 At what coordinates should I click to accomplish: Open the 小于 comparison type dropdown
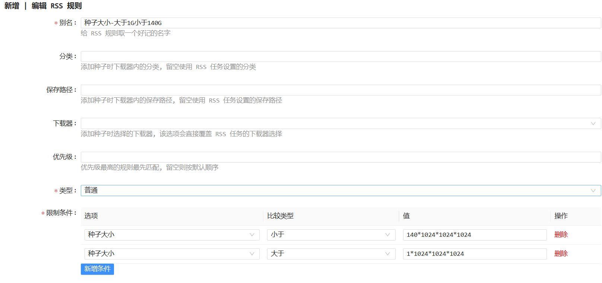tap(326, 235)
